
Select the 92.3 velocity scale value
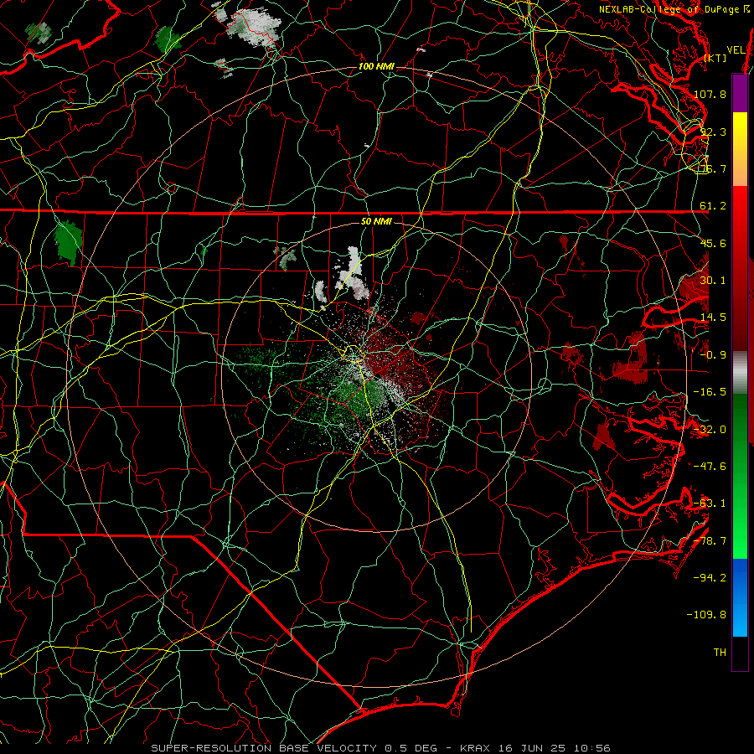click(713, 132)
